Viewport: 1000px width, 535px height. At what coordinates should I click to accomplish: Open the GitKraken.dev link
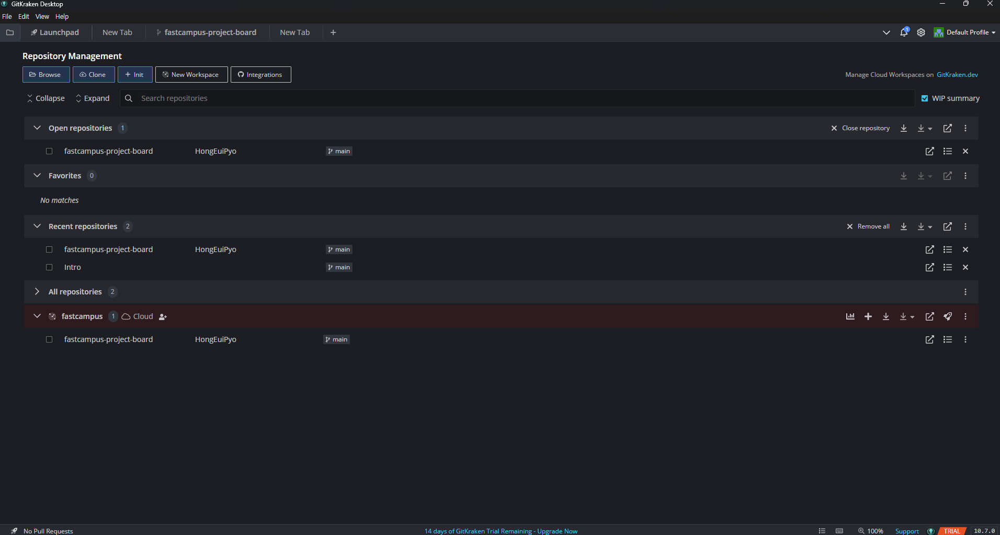tap(957, 75)
